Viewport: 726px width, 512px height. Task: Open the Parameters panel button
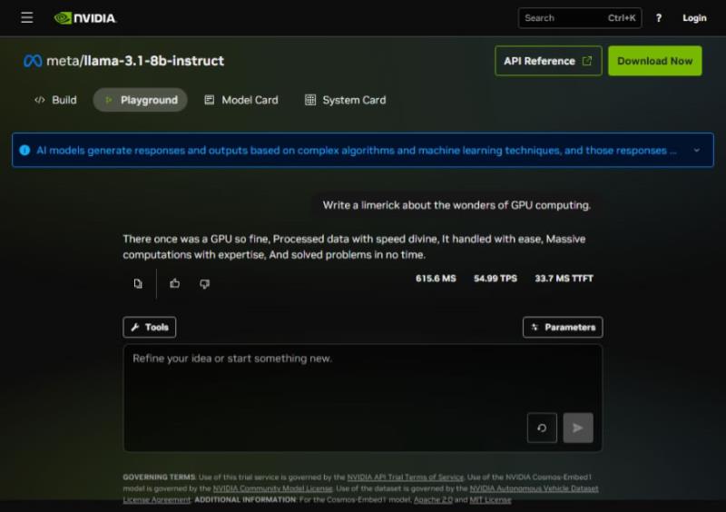point(563,327)
